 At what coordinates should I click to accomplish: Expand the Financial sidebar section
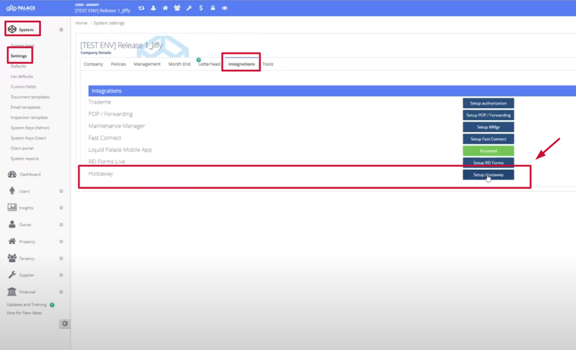61,292
